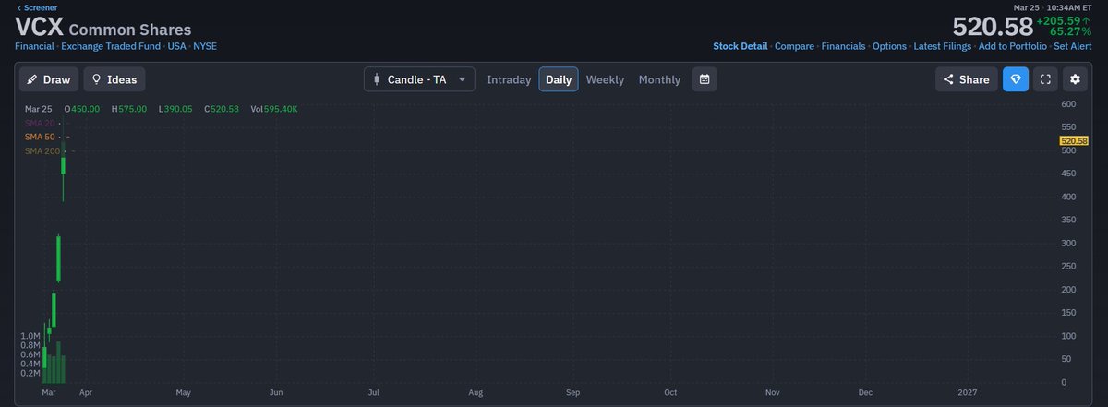Open the calendar date range picker

[705, 79]
